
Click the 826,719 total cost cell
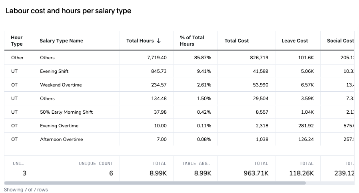pos(259,58)
